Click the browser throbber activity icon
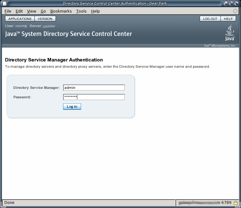Image resolution: width=241 pixels, height=208 pixels. [x=235, y=11]
